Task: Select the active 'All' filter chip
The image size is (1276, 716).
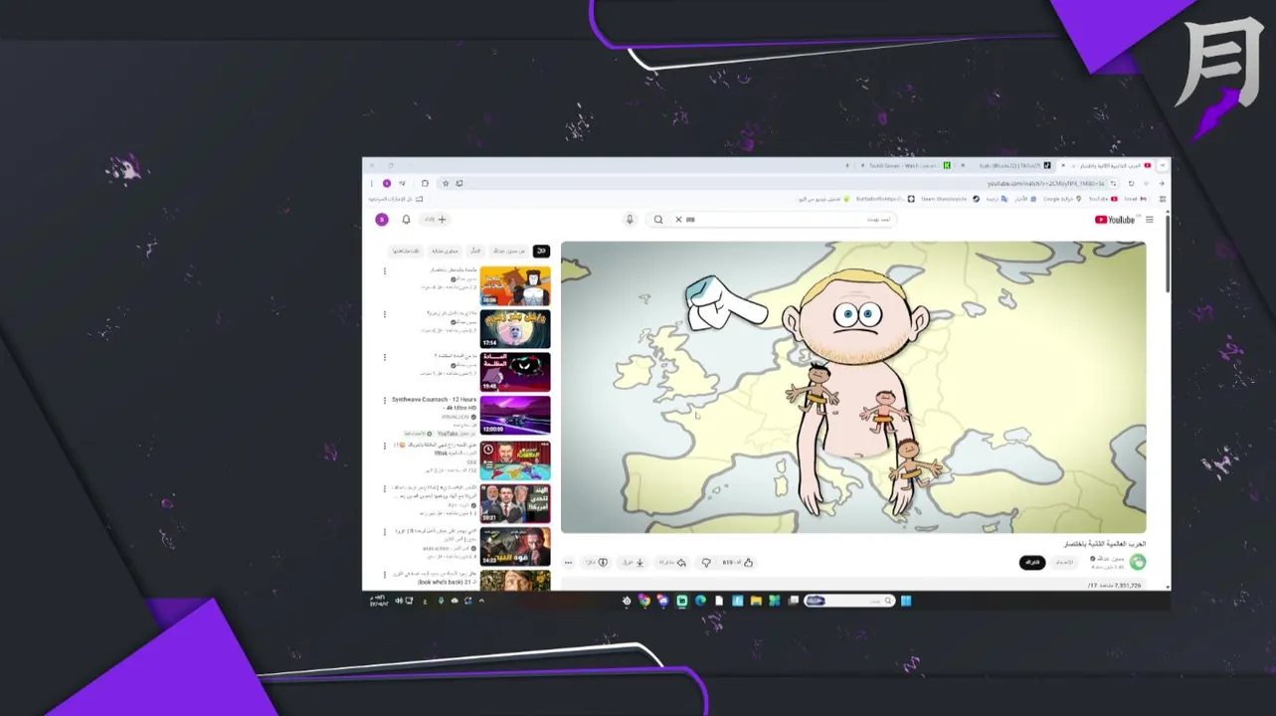Action: pos(541,251)
